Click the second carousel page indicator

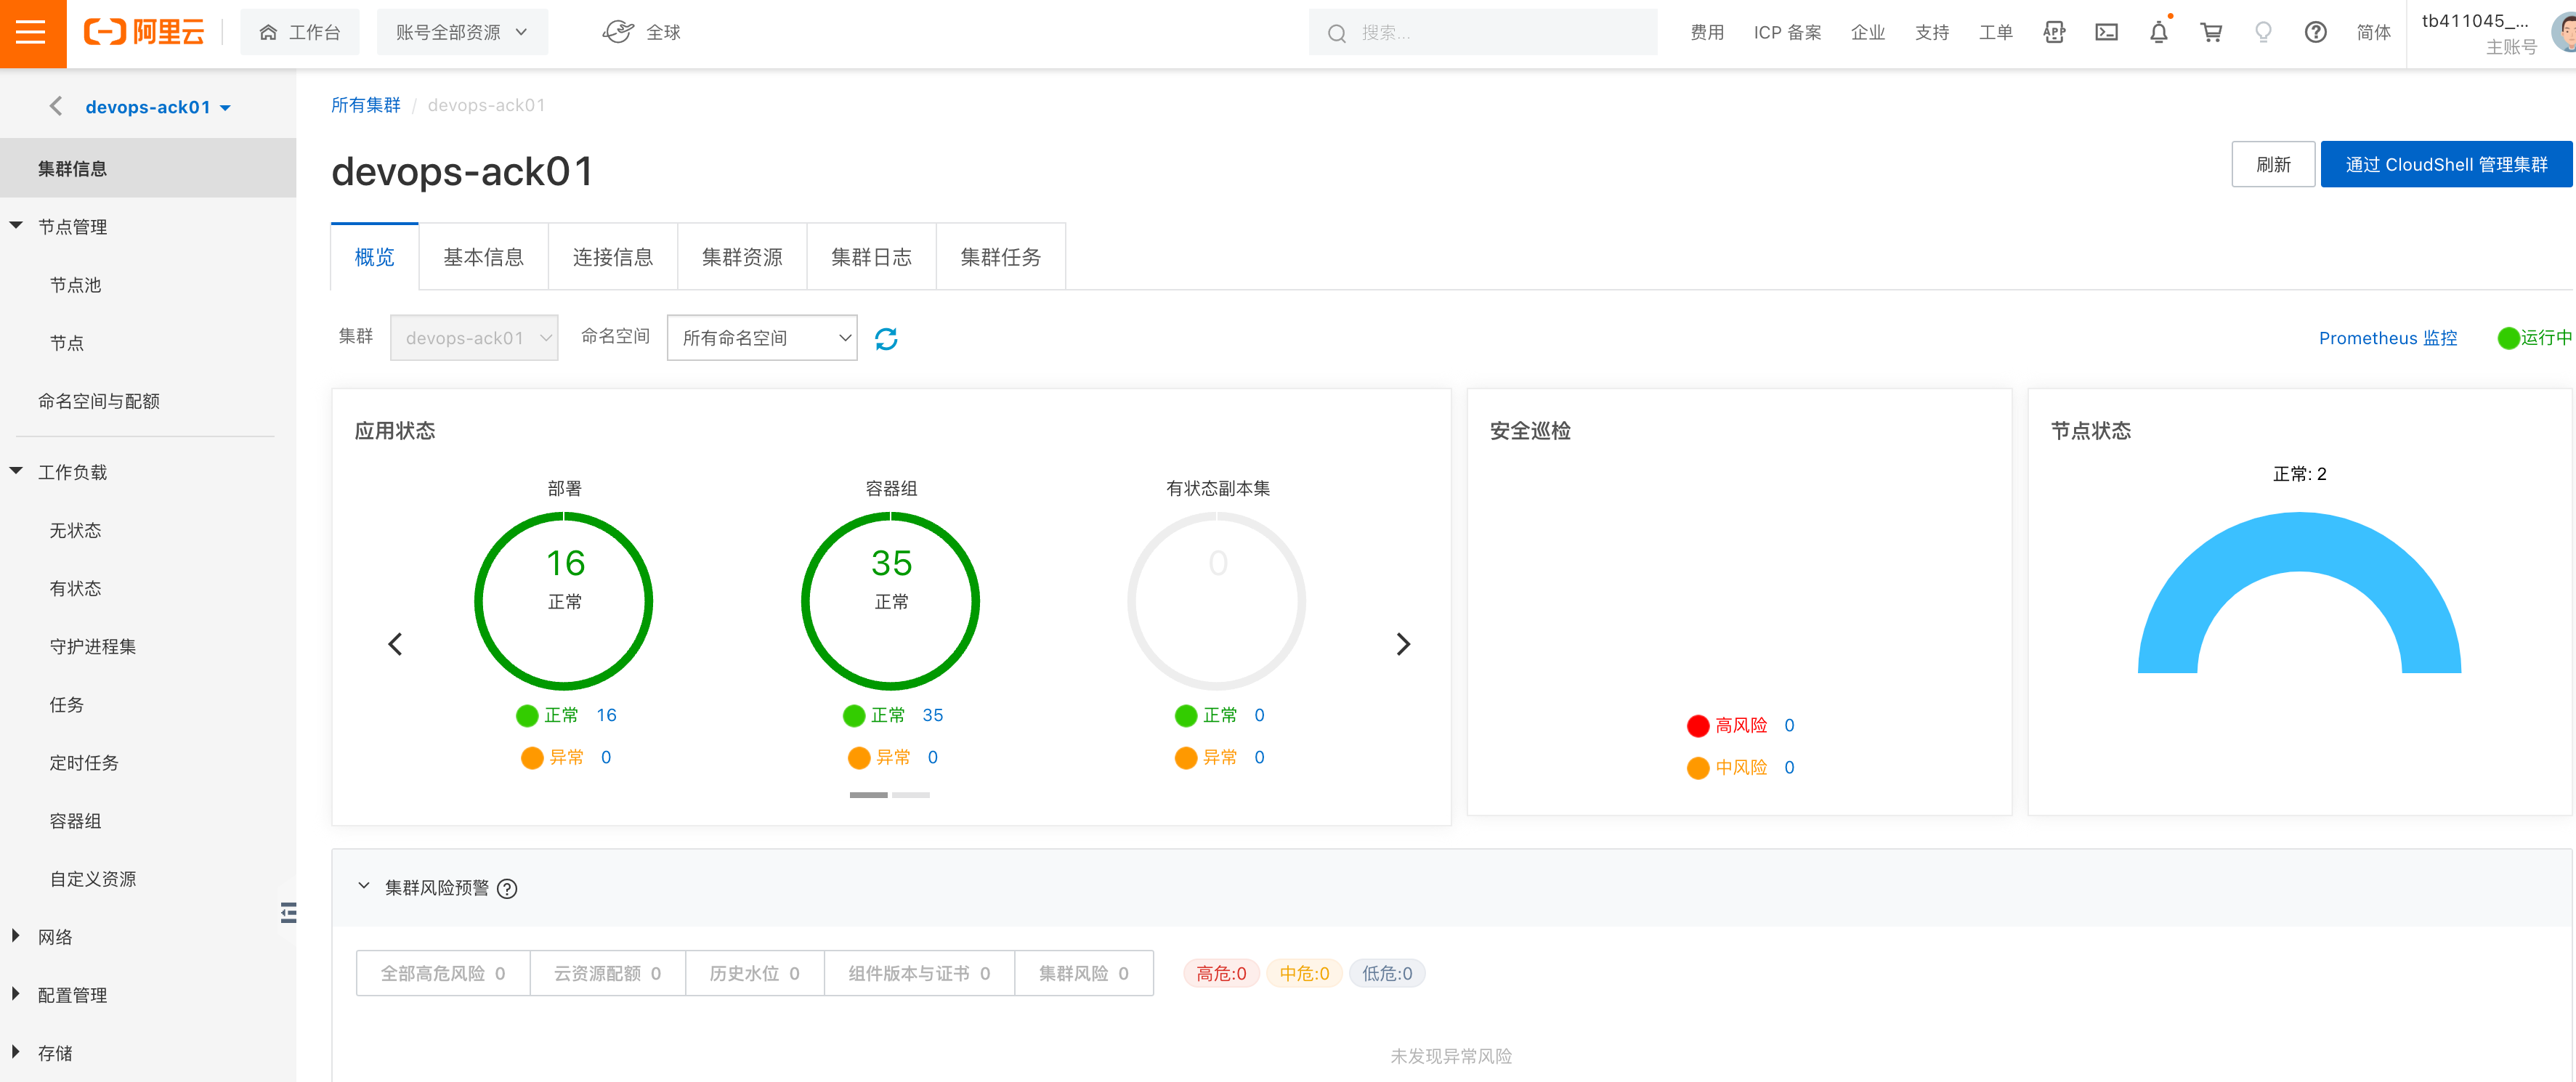click(910, 795)
